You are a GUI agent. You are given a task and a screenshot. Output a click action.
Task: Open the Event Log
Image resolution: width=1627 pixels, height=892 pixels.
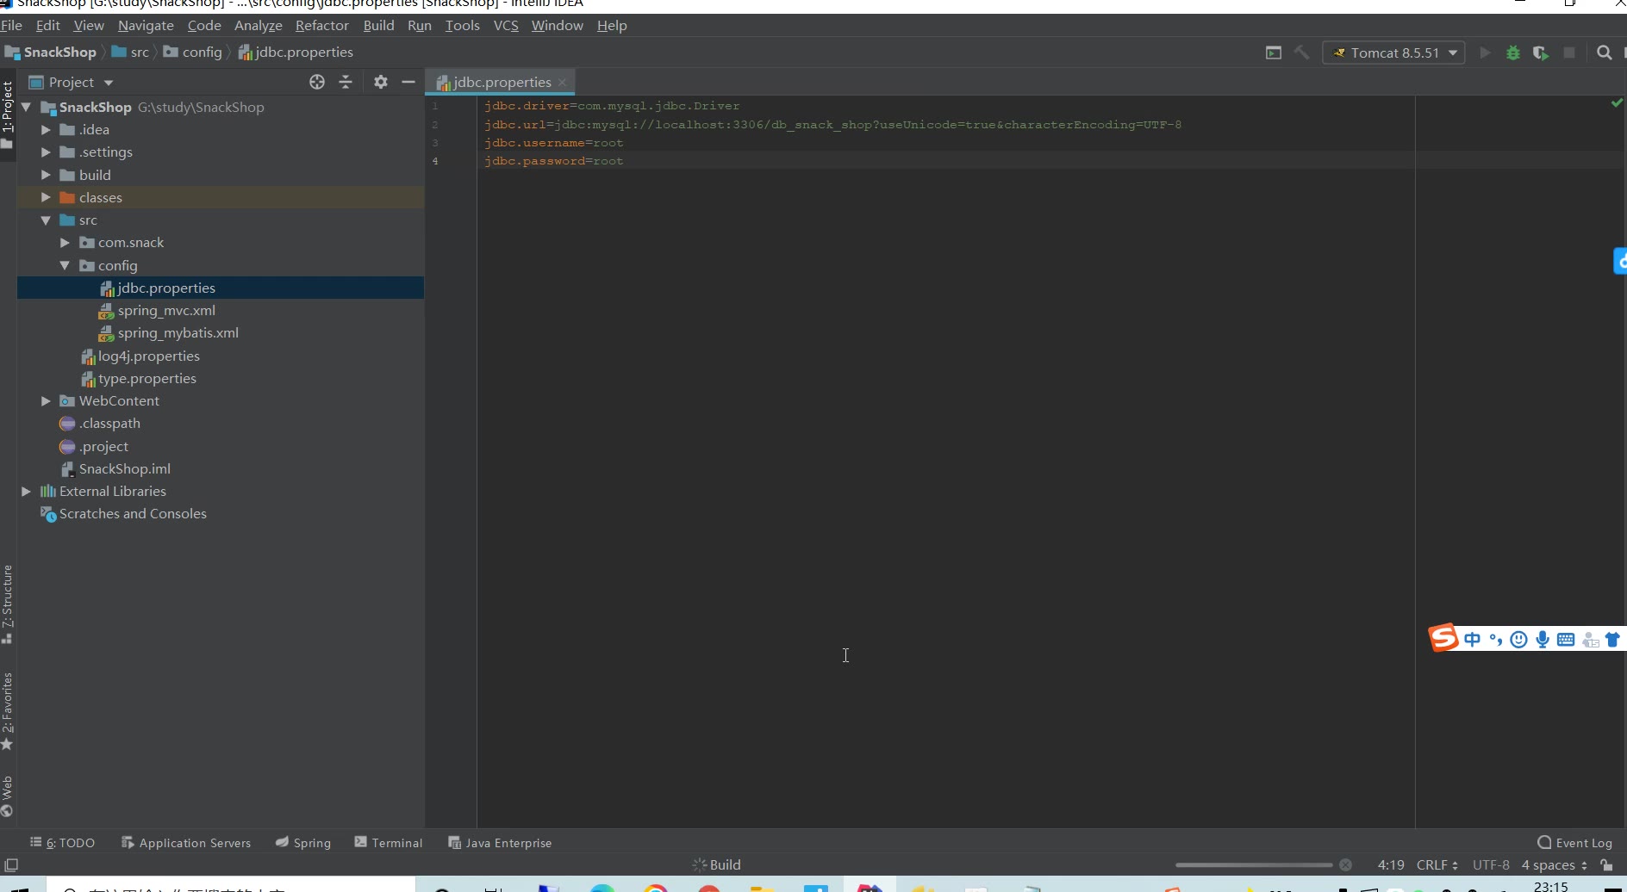[x=1575, y=843]
